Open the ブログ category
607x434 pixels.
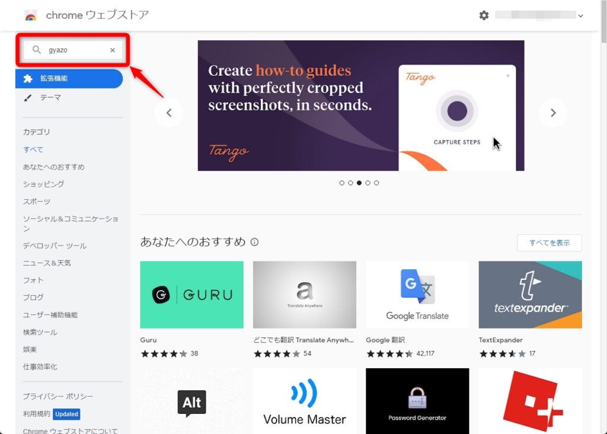point(33,297)
